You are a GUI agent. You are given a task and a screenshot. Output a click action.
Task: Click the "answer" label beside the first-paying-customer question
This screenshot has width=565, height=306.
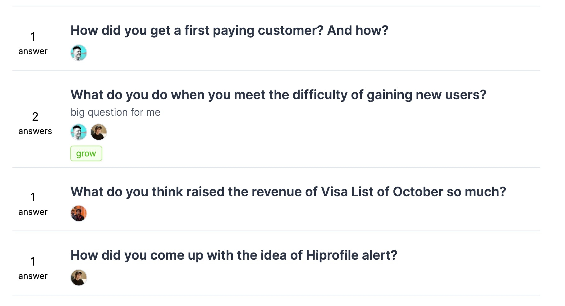tap(33, 51)
